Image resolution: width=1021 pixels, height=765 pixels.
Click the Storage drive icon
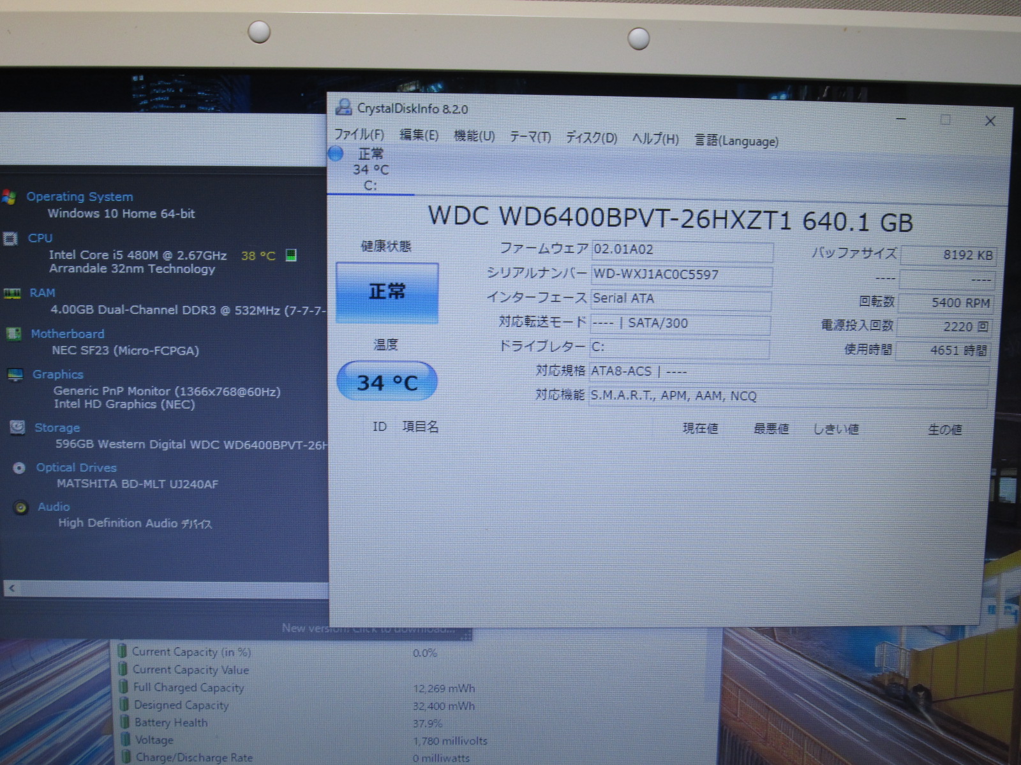click(x=17, y=427)
